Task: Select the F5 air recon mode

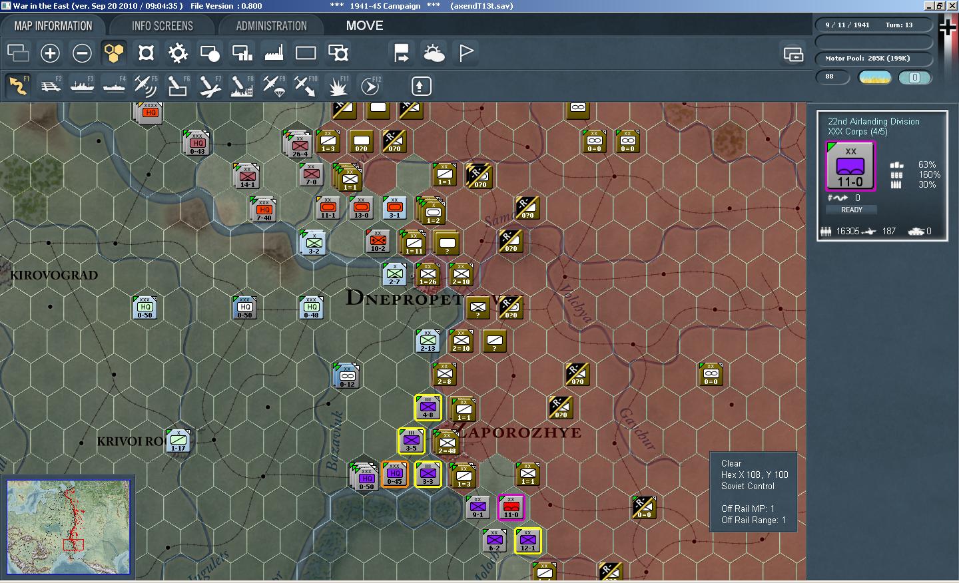Action: [x=146, y=86]
